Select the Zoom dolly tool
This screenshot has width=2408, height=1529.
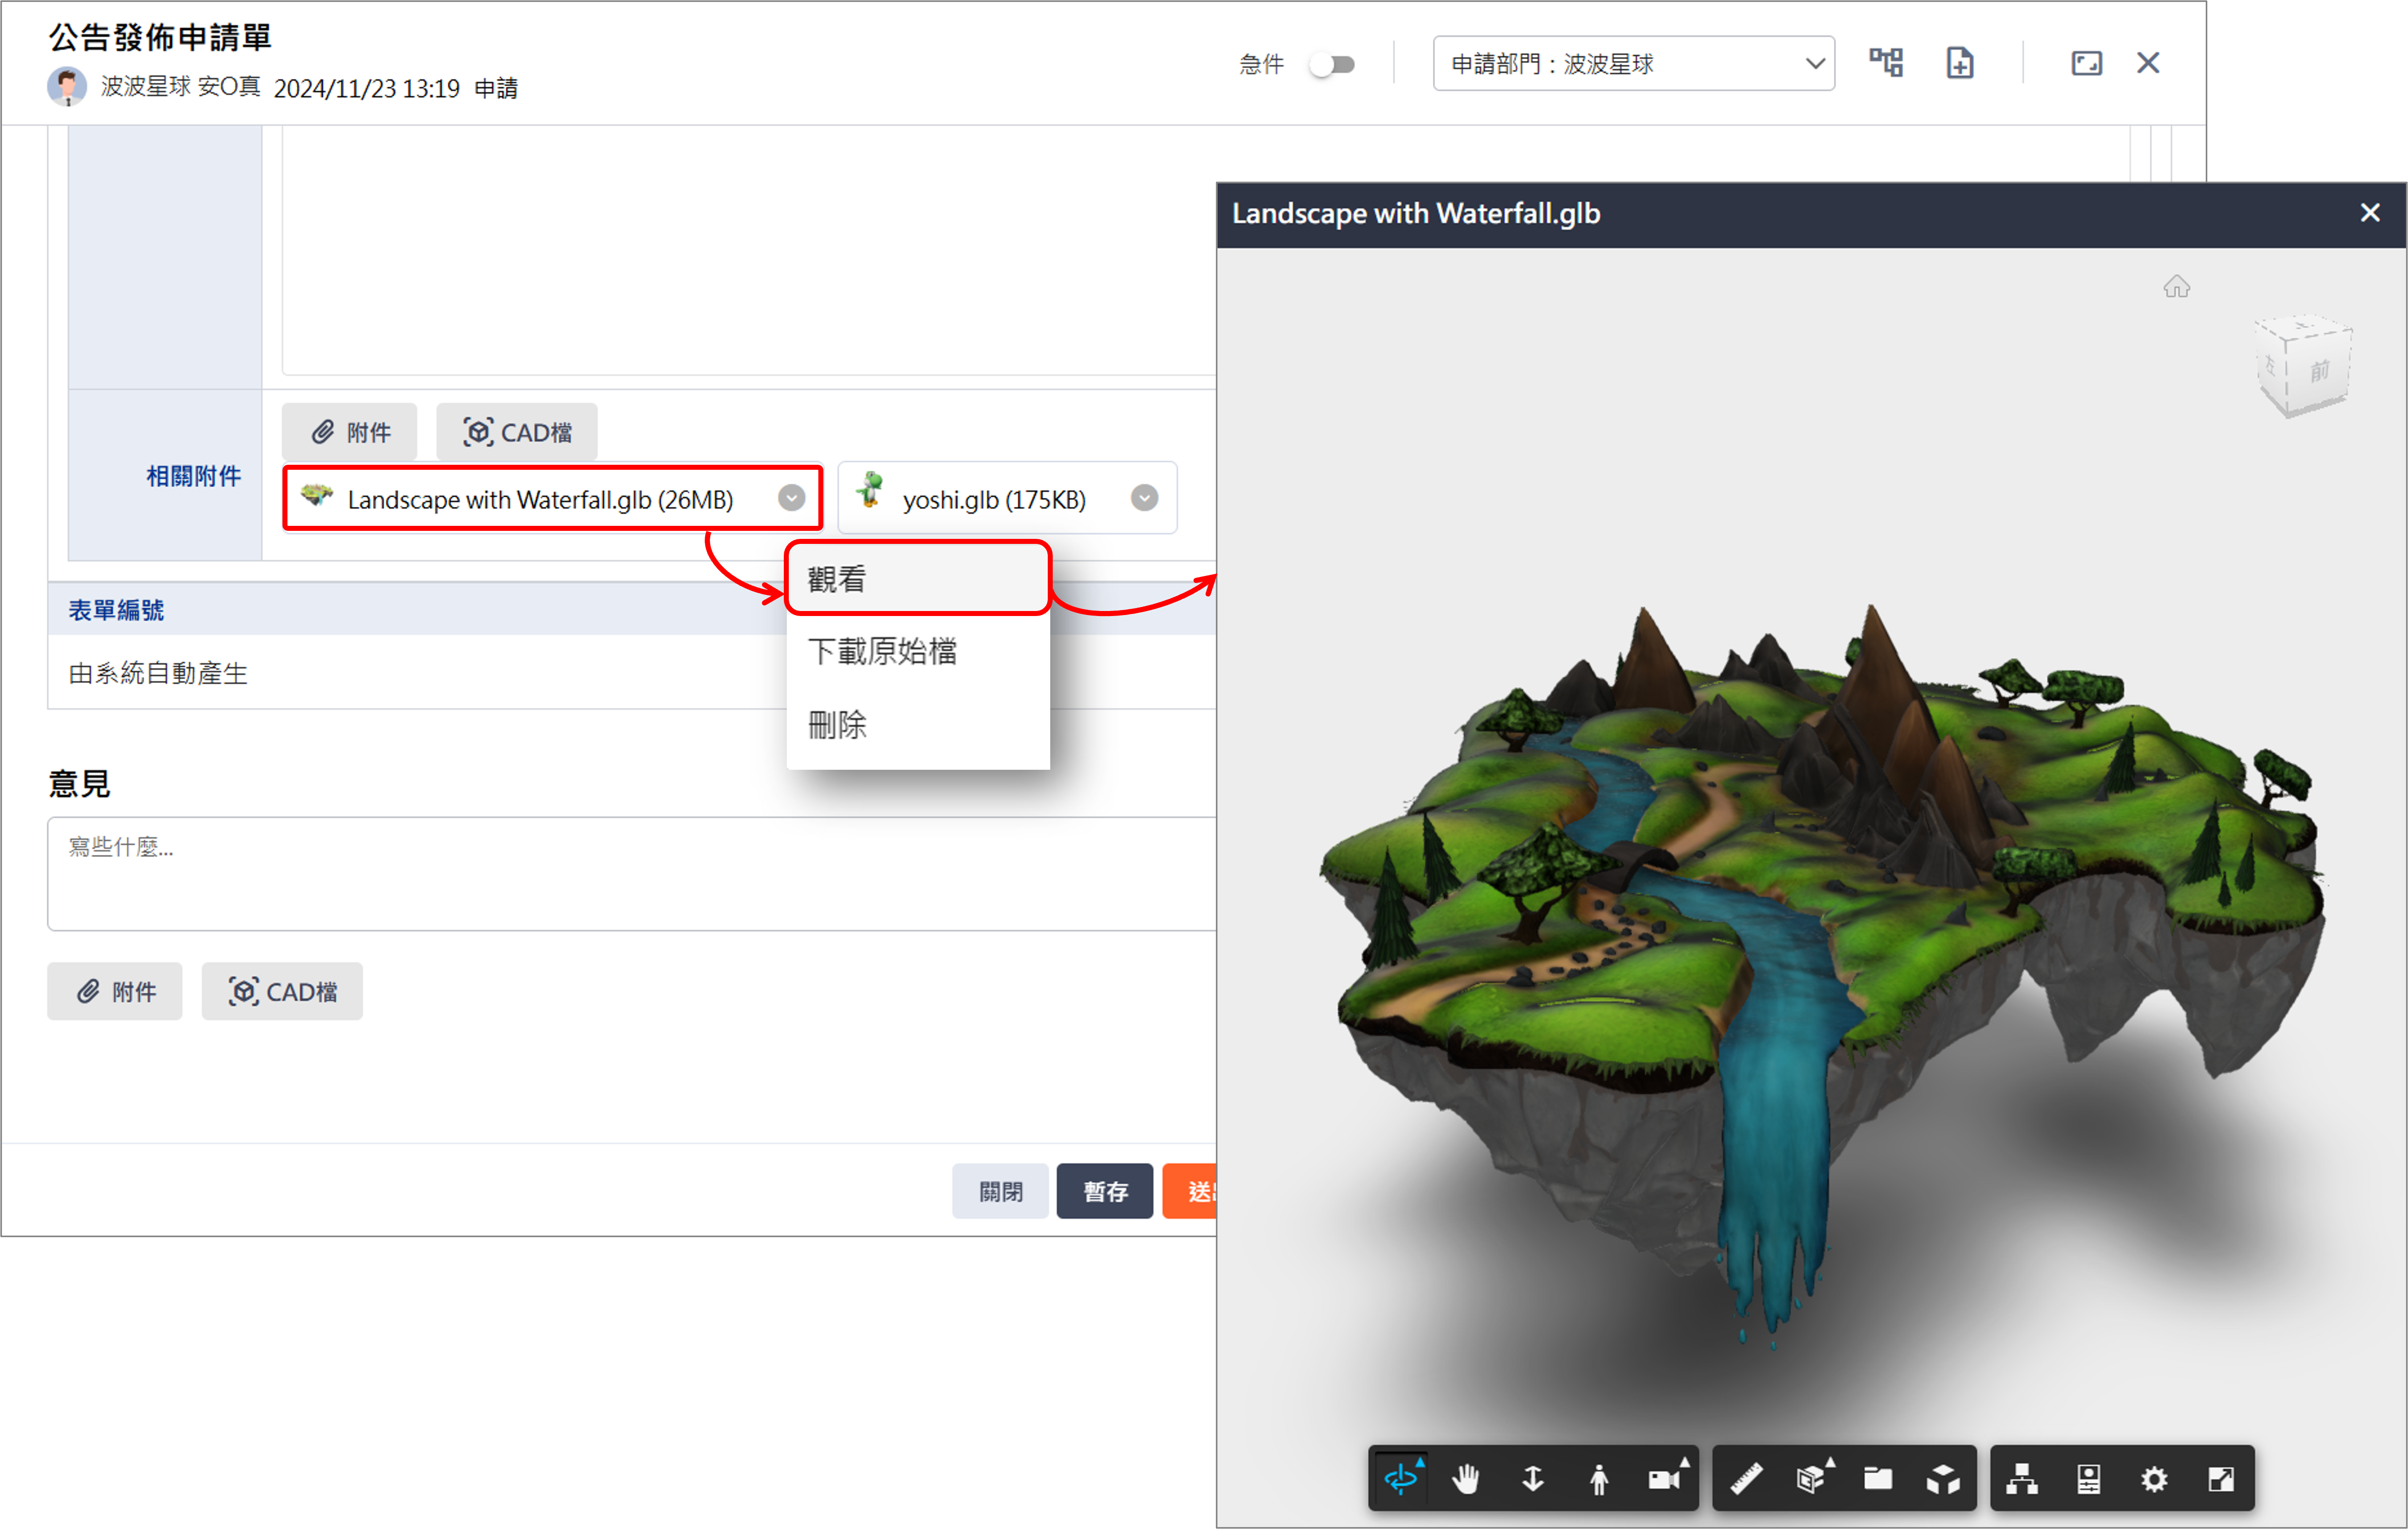pos(1532,1478)
